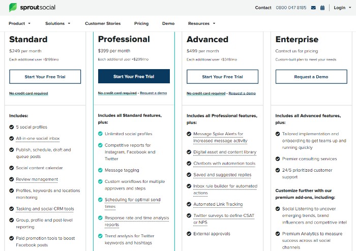Click 'Digital asset and content library'
This screenshot has width=356, height=251.
pos(225,152)
